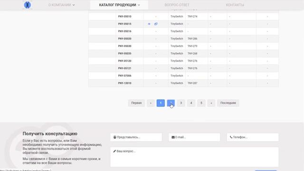Click the eye icon in PNY-05015 row

pos(149,24)
